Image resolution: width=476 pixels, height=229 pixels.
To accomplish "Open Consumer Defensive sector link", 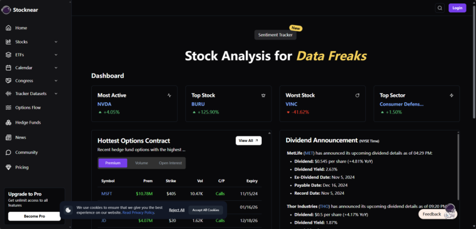I will coord(402,104).
